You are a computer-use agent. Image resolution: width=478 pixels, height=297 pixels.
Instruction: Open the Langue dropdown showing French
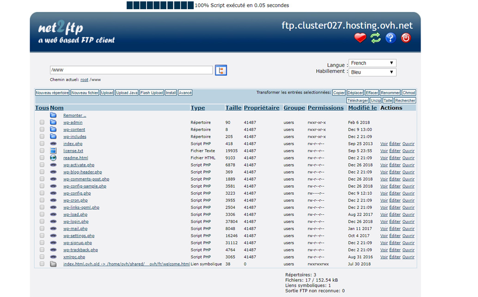point(372,63)
